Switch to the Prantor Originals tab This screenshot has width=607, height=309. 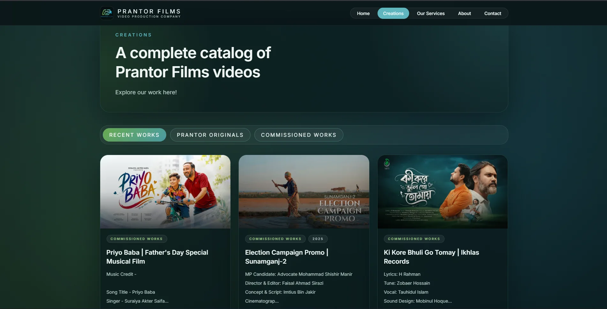(x=210, y=135)
